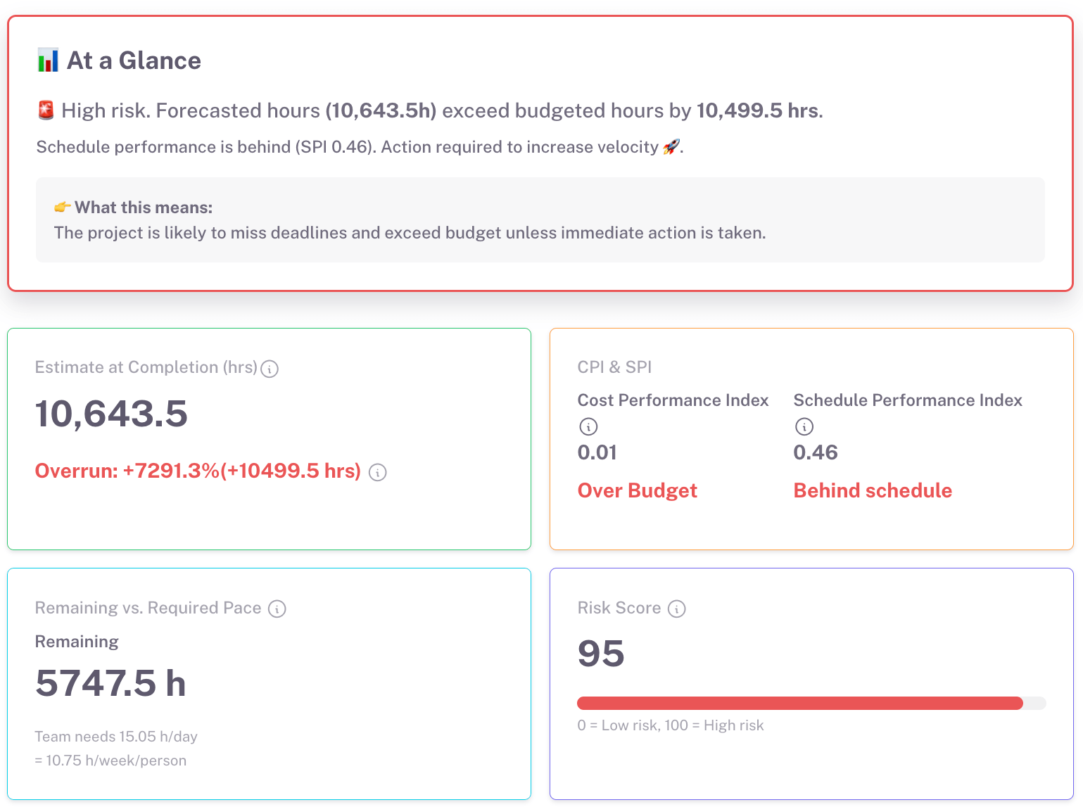The image size is (1083, 807).
Task: Open the Schedule Performance Index info icon
Action: 804,426
